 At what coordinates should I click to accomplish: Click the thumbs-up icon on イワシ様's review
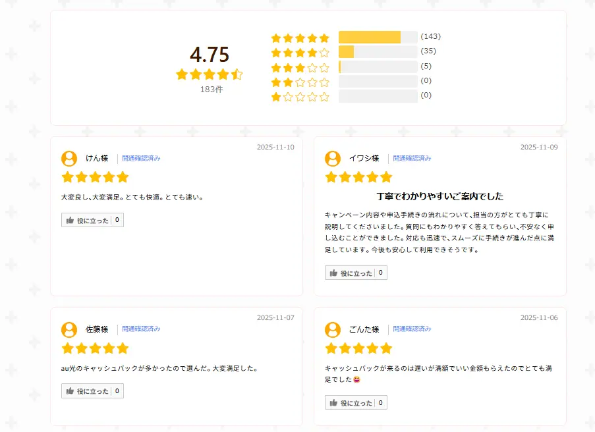point(333,273)
